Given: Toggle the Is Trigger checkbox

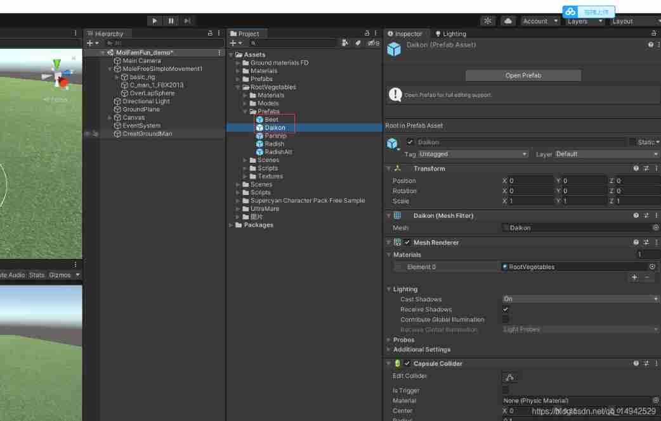Looking at the screenshot, I should pos(506,391).
